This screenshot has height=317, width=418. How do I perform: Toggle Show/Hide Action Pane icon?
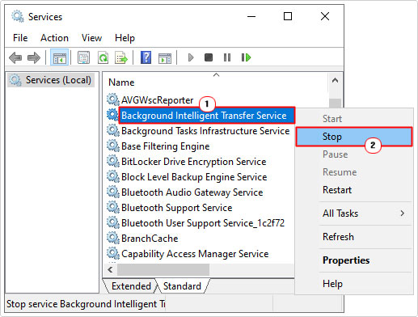(x=165, y=58)
